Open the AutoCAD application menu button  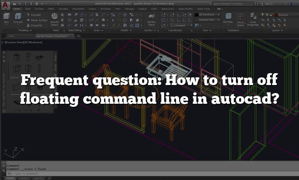coord(5,5)
